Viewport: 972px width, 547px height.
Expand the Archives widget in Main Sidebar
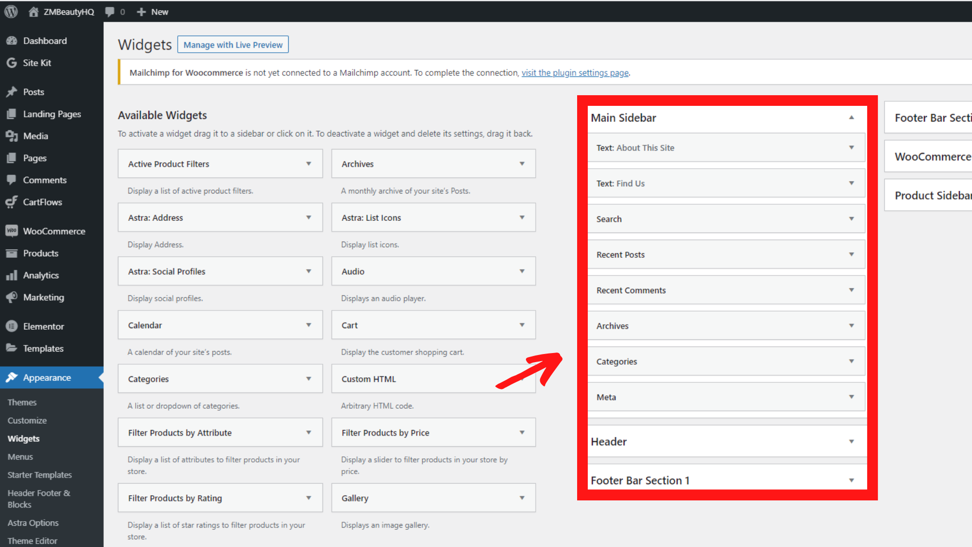pyautogui.click(x=852, y=326)
